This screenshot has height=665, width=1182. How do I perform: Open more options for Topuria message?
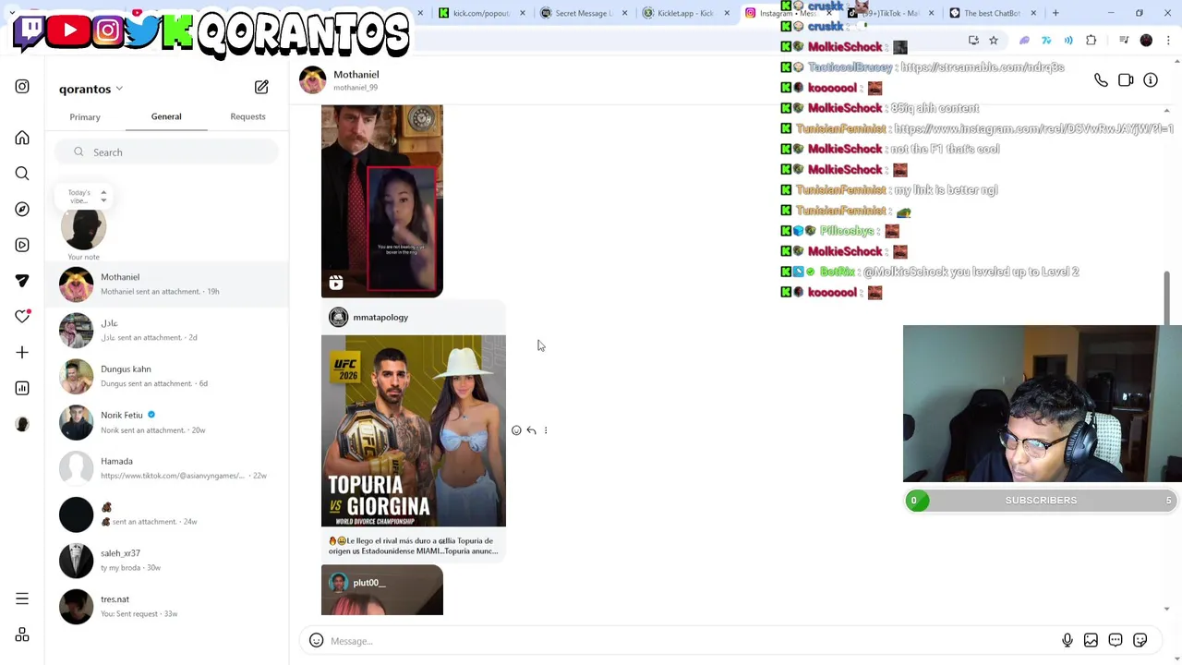click(546, 430)
